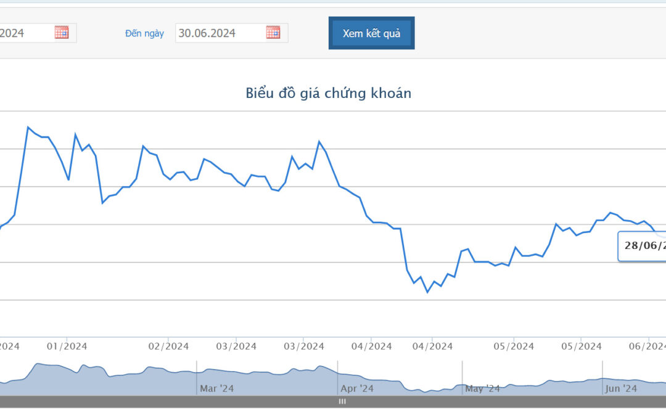Click the highest peak of the price line
The height and width of the screenshot is (416, 666).
tap(28, 128)
